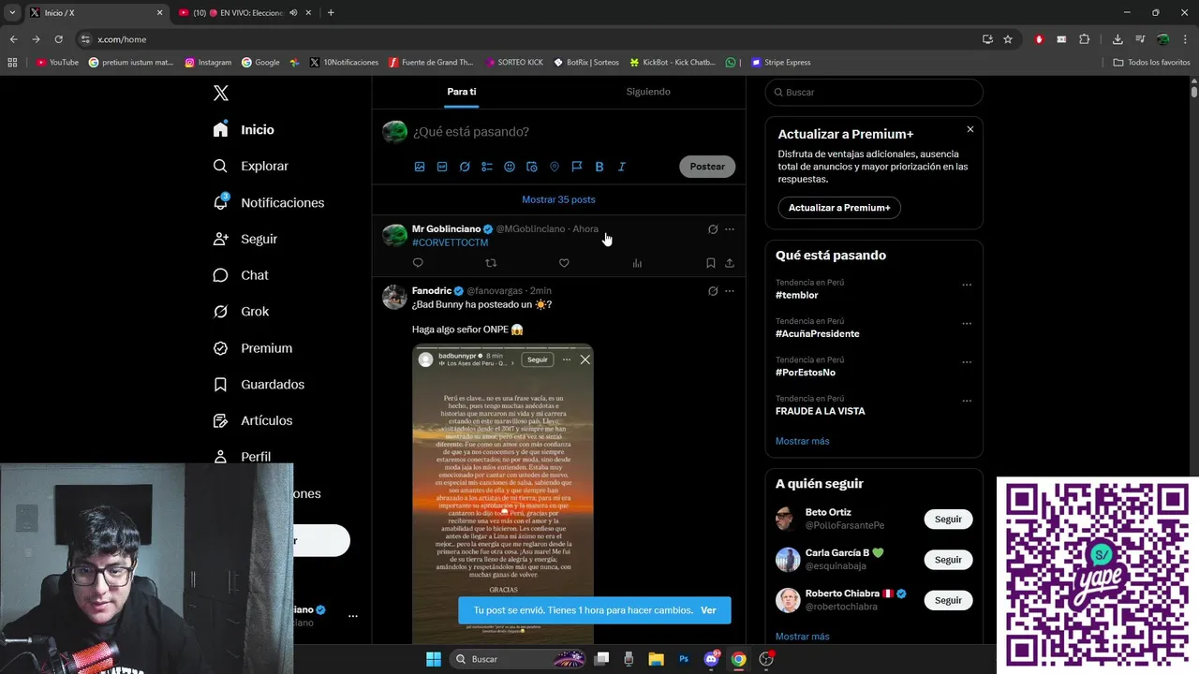Click the X logo in sidebar
1199x674 pixels.
(221, 93)
